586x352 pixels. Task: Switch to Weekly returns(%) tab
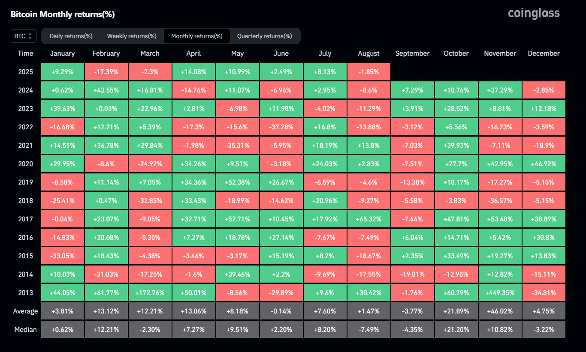coord(132,36)
